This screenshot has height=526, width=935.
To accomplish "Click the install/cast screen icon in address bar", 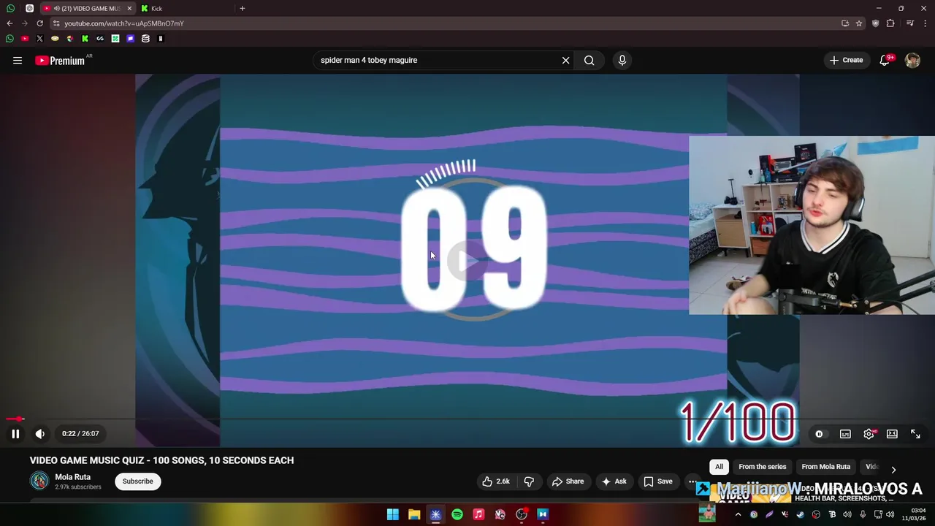I will click(x=845, y=23).
